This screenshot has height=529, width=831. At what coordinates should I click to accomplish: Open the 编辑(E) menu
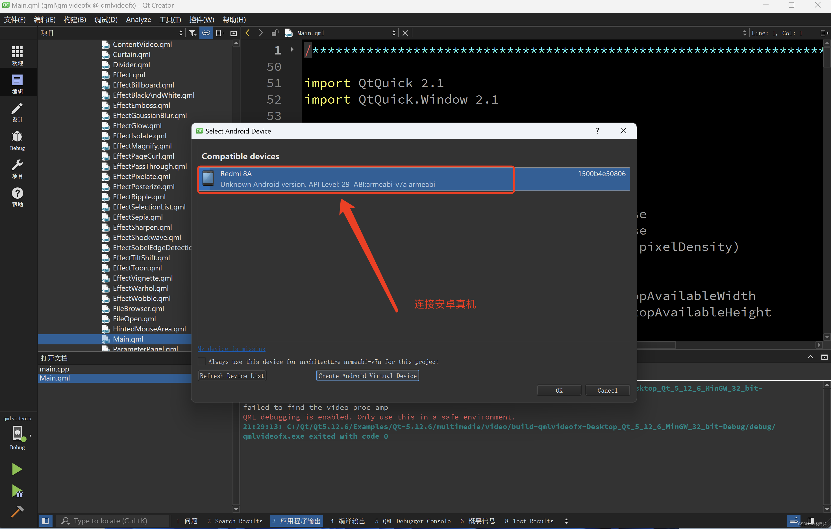coord(45,20)
